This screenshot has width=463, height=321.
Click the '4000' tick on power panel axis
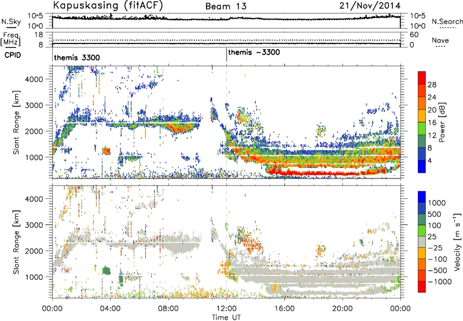[x=34, y=79]
